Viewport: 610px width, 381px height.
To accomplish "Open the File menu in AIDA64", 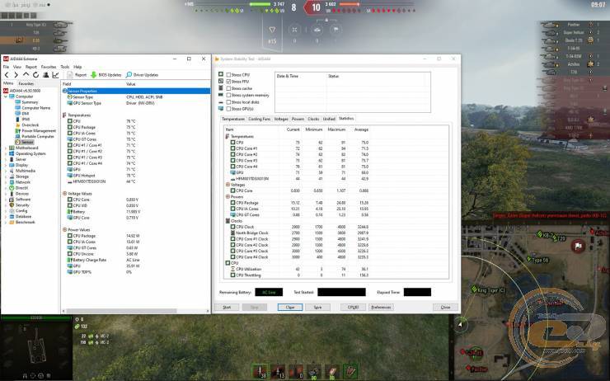I will tap(6, 67).
